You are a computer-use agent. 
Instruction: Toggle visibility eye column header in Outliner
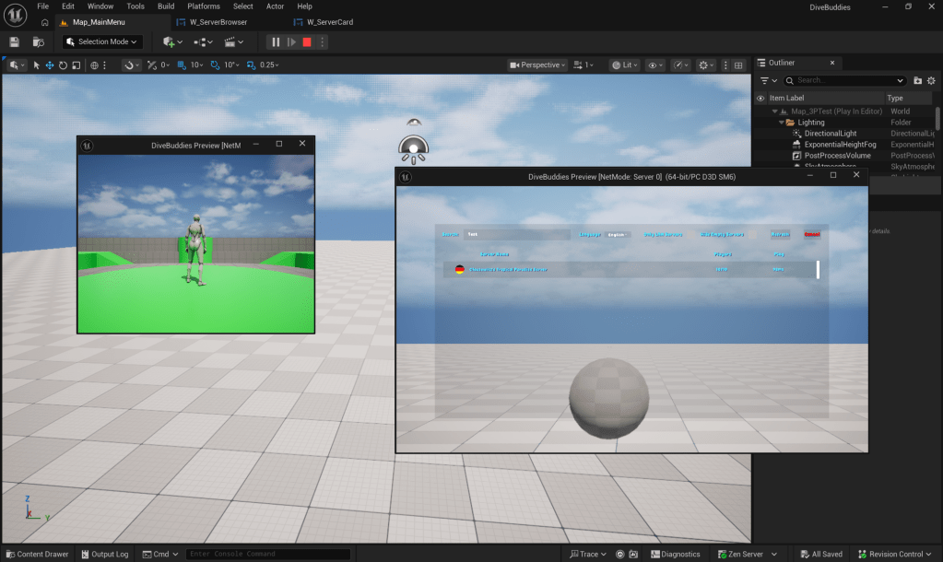pos(760,99)
